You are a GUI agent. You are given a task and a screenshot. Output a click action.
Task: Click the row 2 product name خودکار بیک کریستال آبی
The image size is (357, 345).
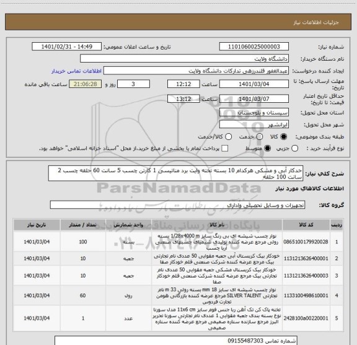pyautogui.click(x=217, y=259)
